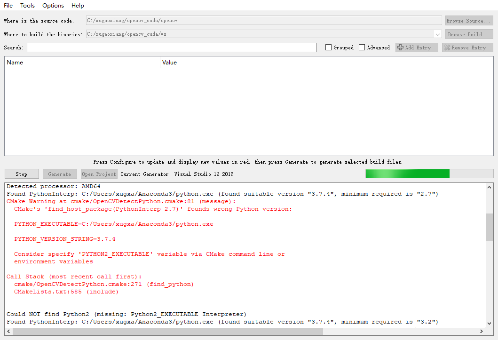The width and height of the screenshot is (498, 340).
Task: Open the Options menu
Action: (53, 5)
